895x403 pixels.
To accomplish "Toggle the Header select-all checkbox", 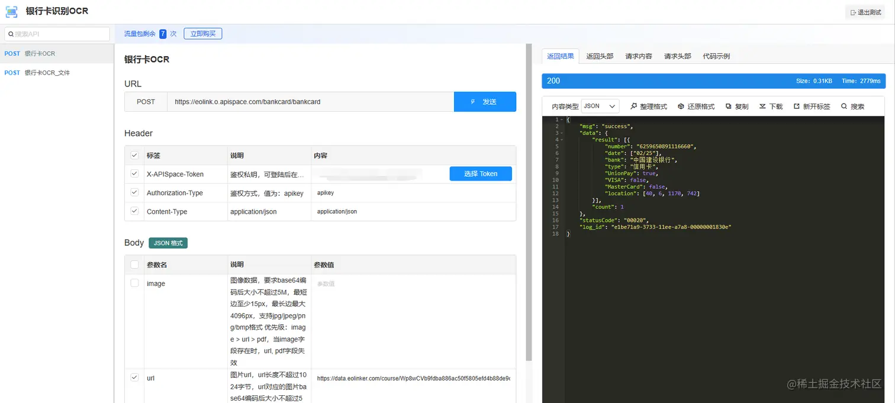I will coord(134,155).
